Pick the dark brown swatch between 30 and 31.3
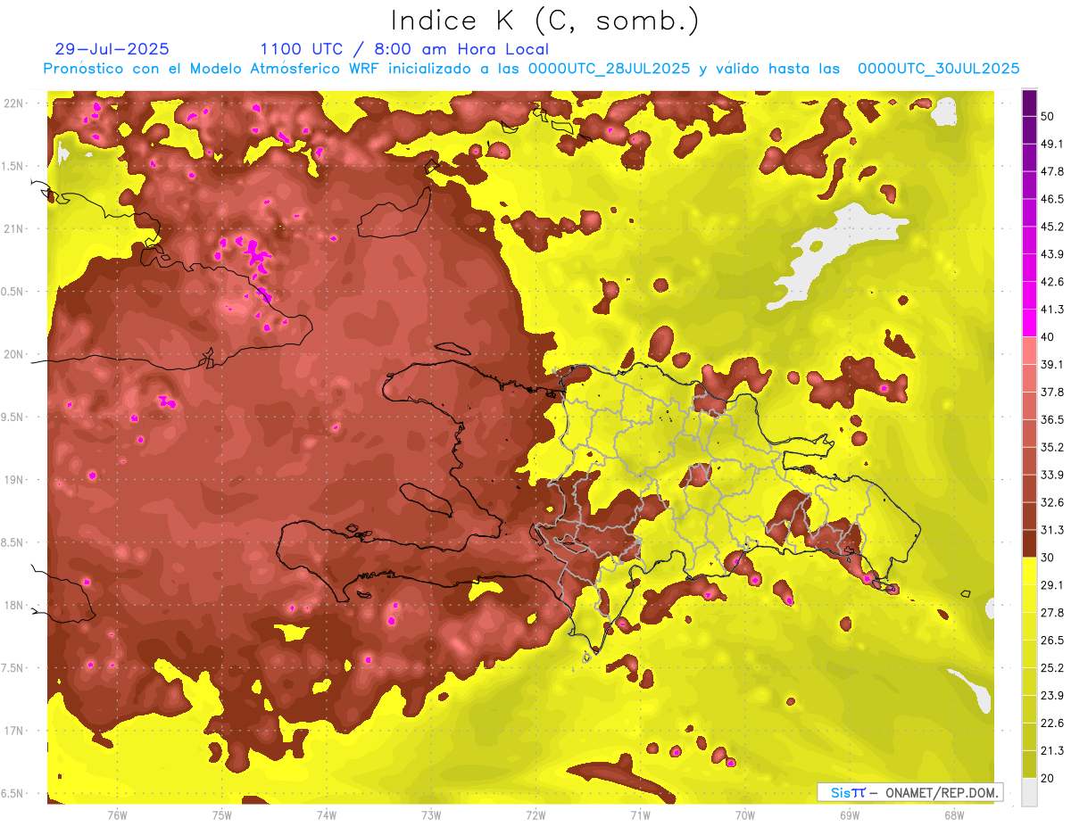The image size is (1071, 827). point(1029,543)
